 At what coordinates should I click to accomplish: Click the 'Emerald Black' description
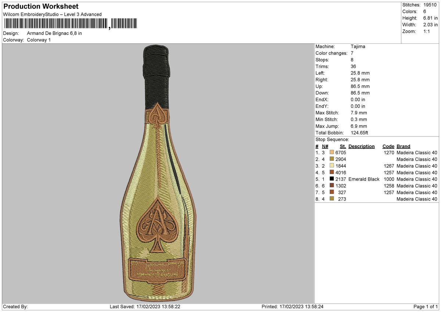[364, 179]
